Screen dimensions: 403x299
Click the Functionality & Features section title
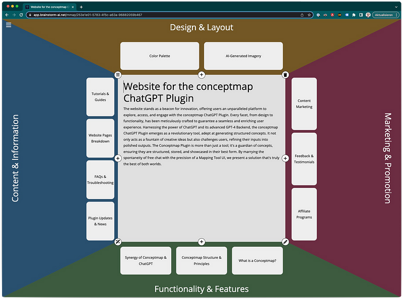tap(201, 289)
